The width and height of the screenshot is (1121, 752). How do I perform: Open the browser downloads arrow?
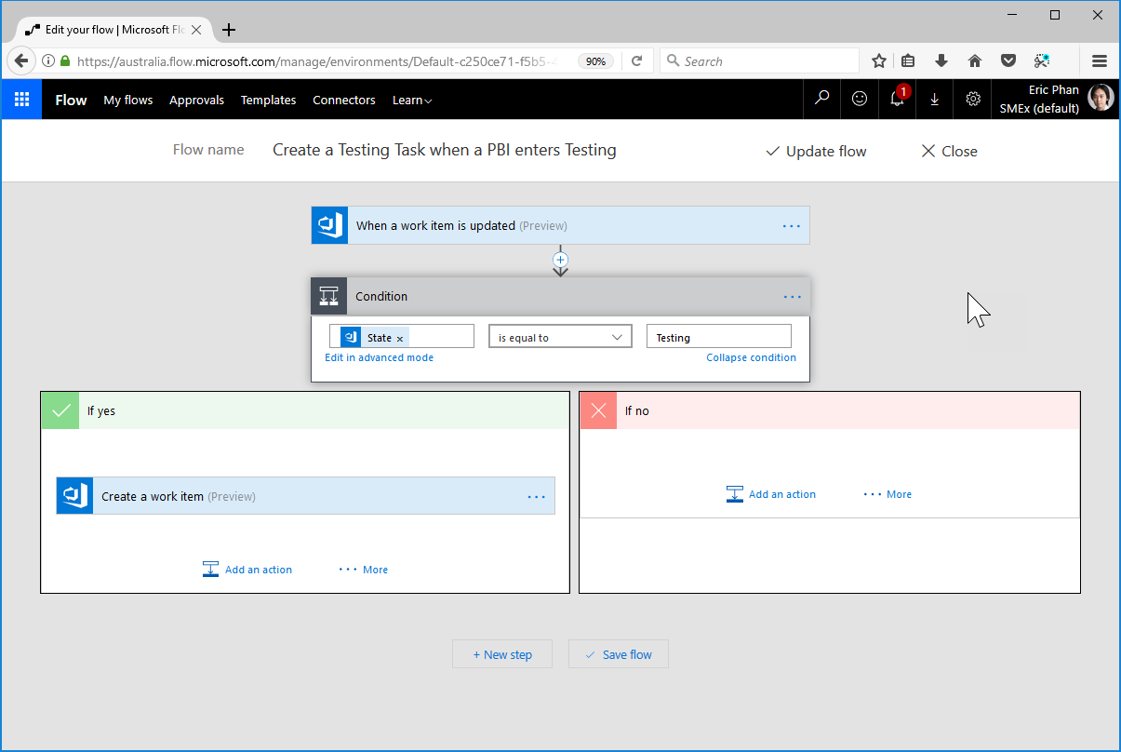pyautogui.click(x=941, y=60)
